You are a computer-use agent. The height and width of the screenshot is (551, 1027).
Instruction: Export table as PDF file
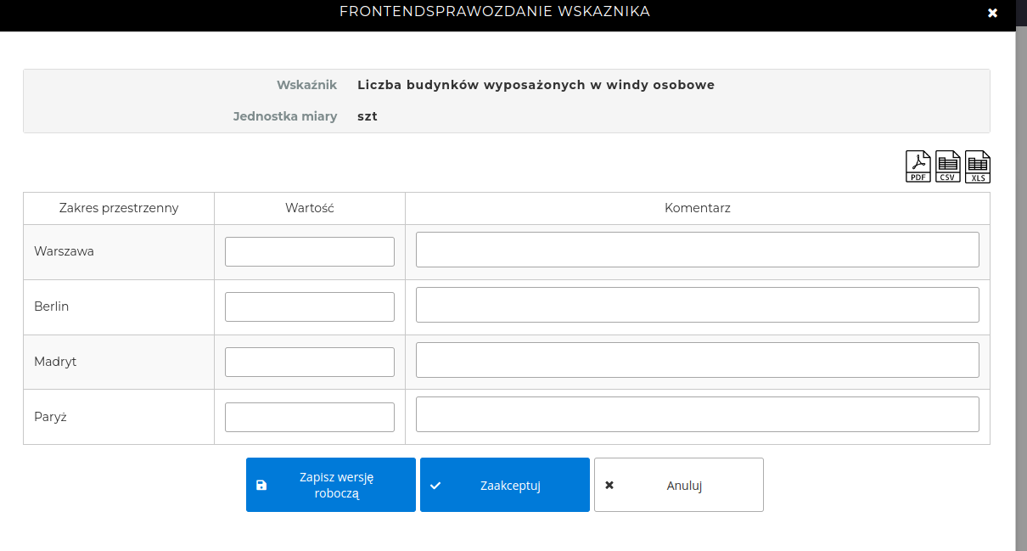point(918,166)
